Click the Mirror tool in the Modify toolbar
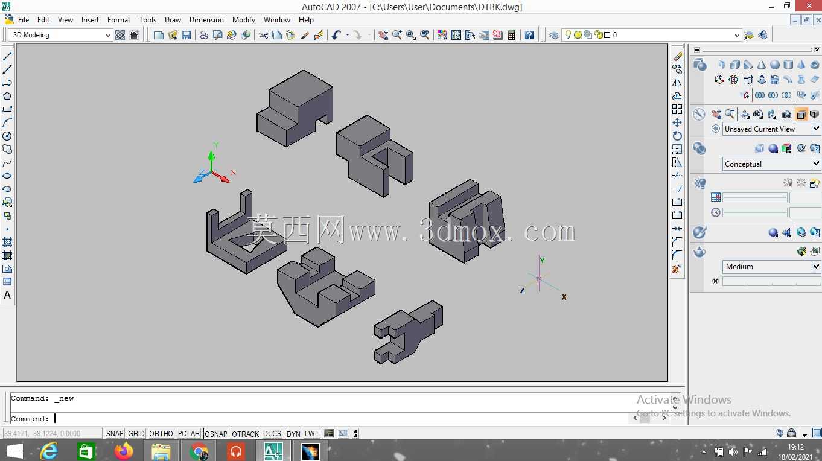 677,83
